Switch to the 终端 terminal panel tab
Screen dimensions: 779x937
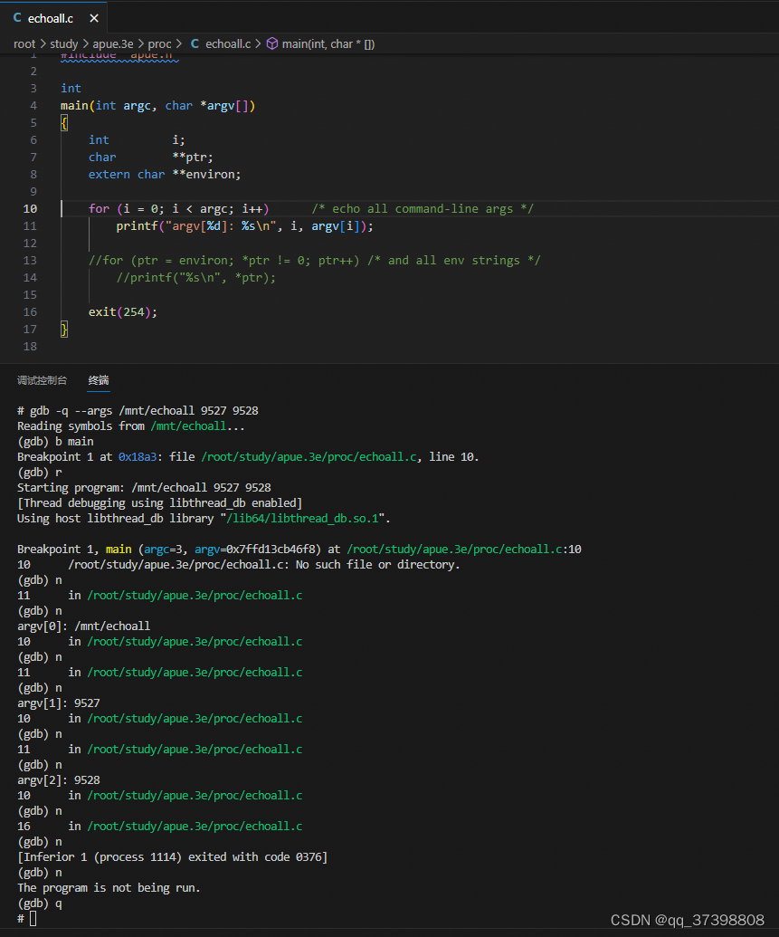coord(98,380)
